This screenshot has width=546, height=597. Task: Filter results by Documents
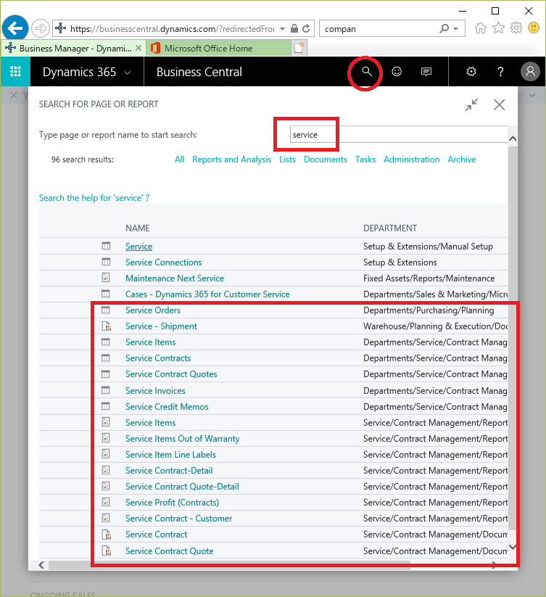point(326,160)
